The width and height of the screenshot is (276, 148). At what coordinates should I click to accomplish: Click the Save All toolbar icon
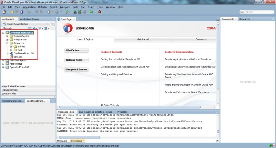22,12
